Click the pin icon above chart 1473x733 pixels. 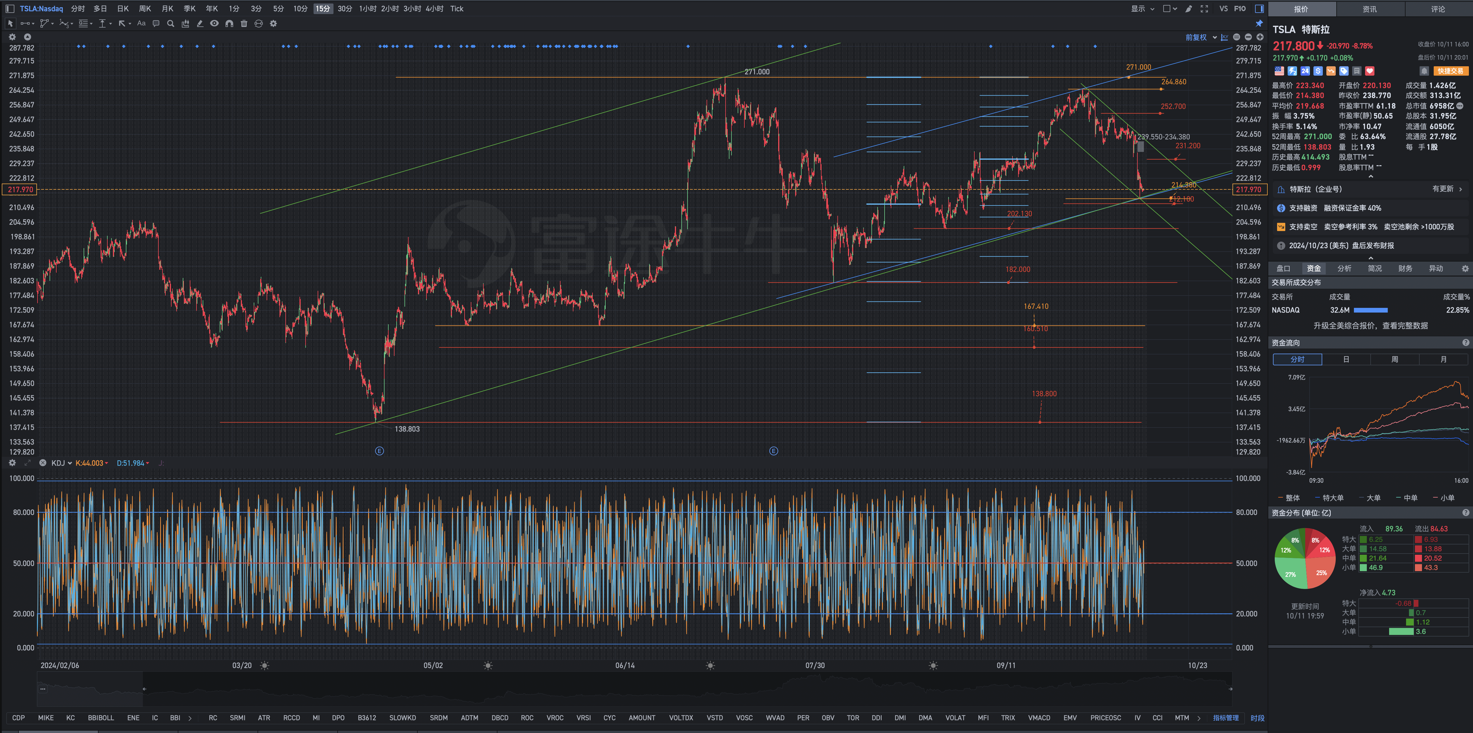pos(1259,23)
